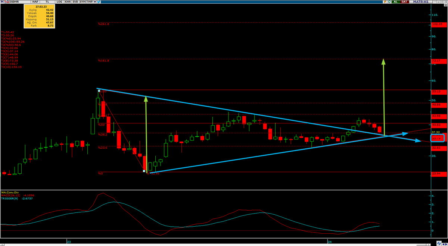Viewport: 448px width, 246px height.
Task: Click the MA.Conv.Div indicator title
Action: coord(10,192)
